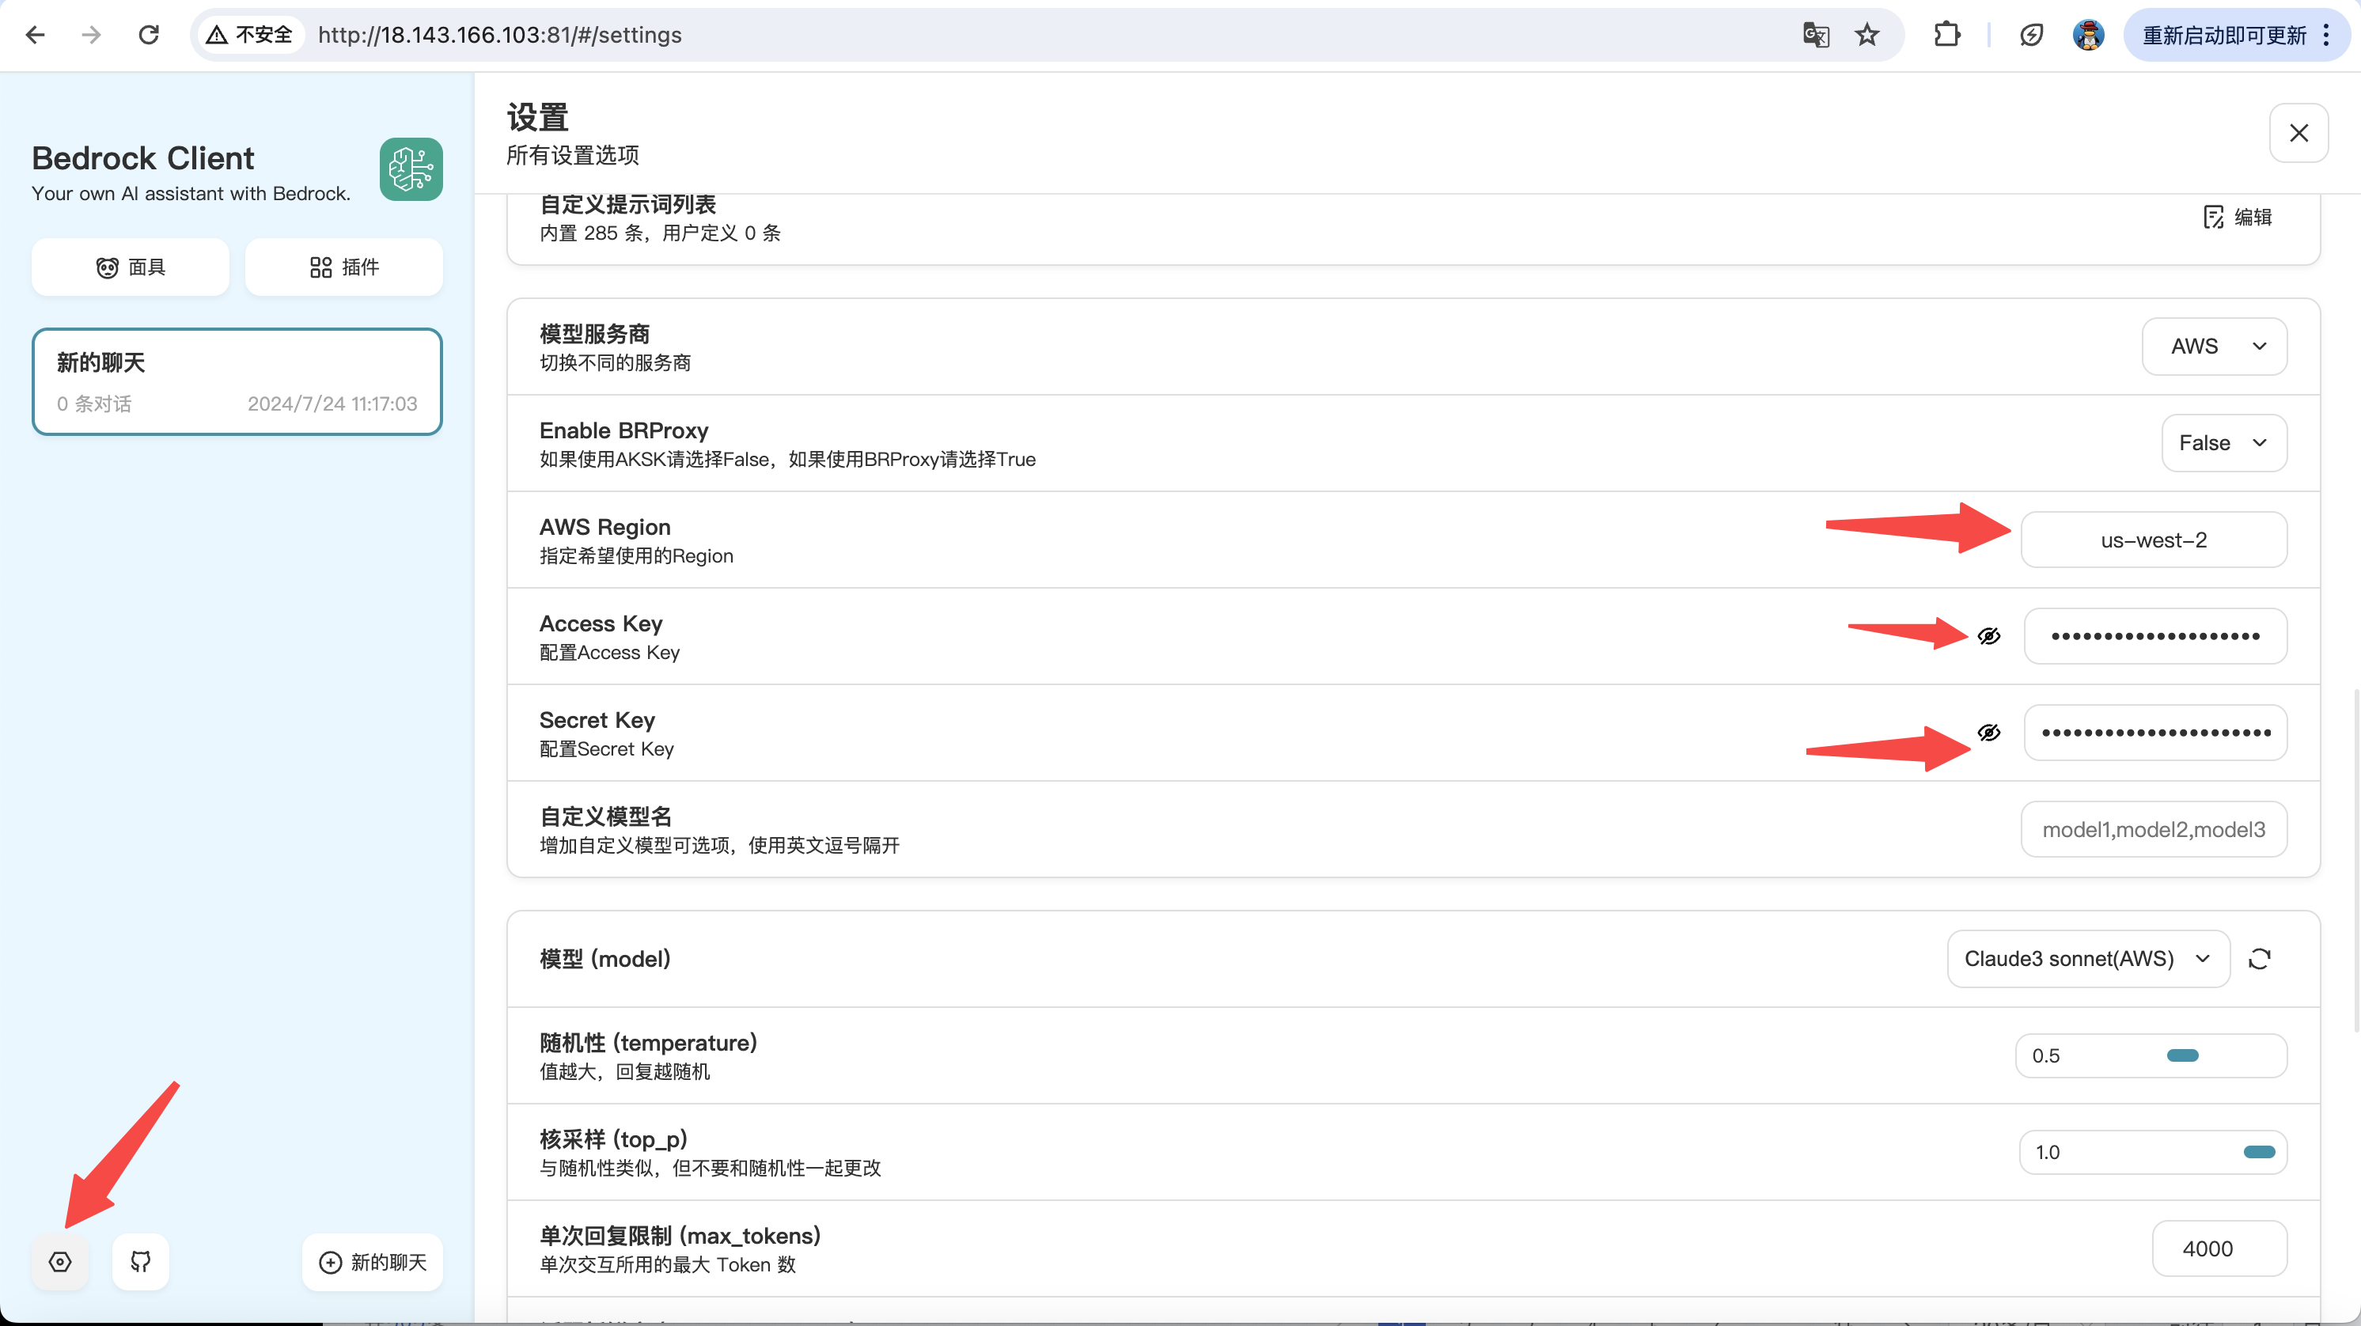
Task: Click browser translate page icon
Action: [x=1815, y=35]
